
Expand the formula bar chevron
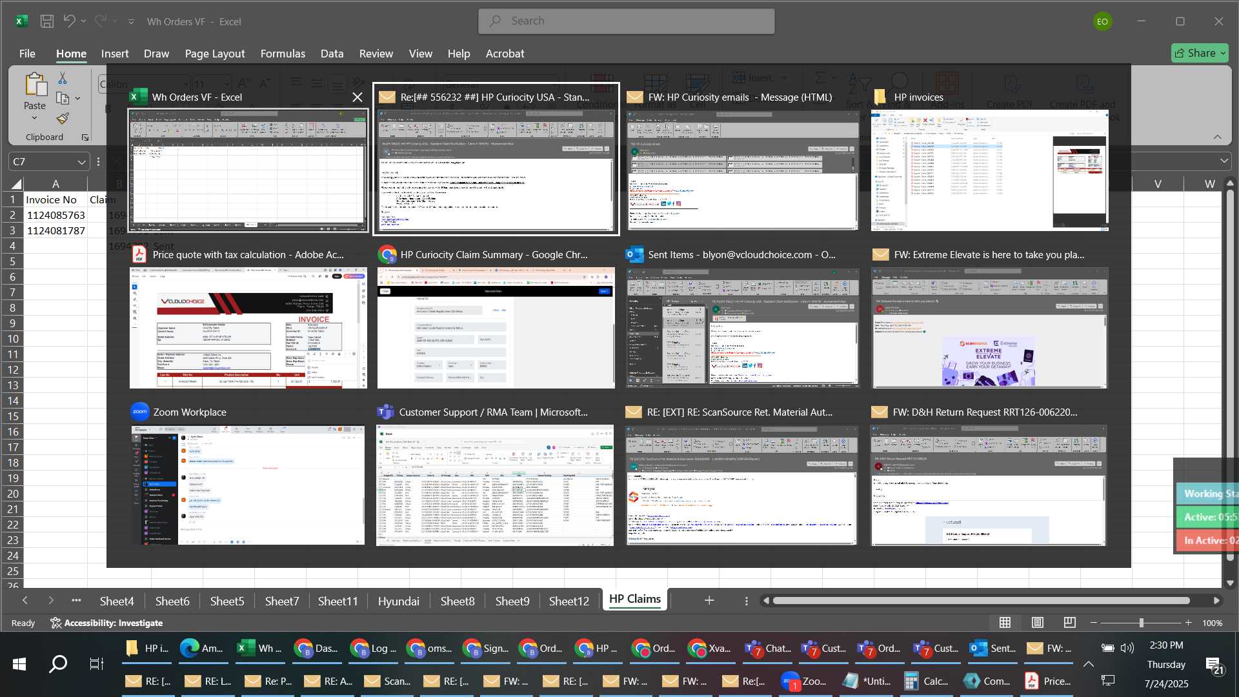tap(1224, 161)
